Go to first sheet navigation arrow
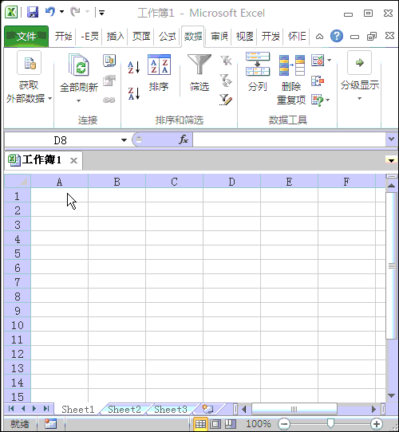 [x=11, y=409]
